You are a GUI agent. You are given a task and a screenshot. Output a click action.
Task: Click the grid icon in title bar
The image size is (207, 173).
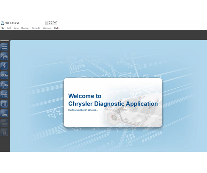tap(47, 23)
